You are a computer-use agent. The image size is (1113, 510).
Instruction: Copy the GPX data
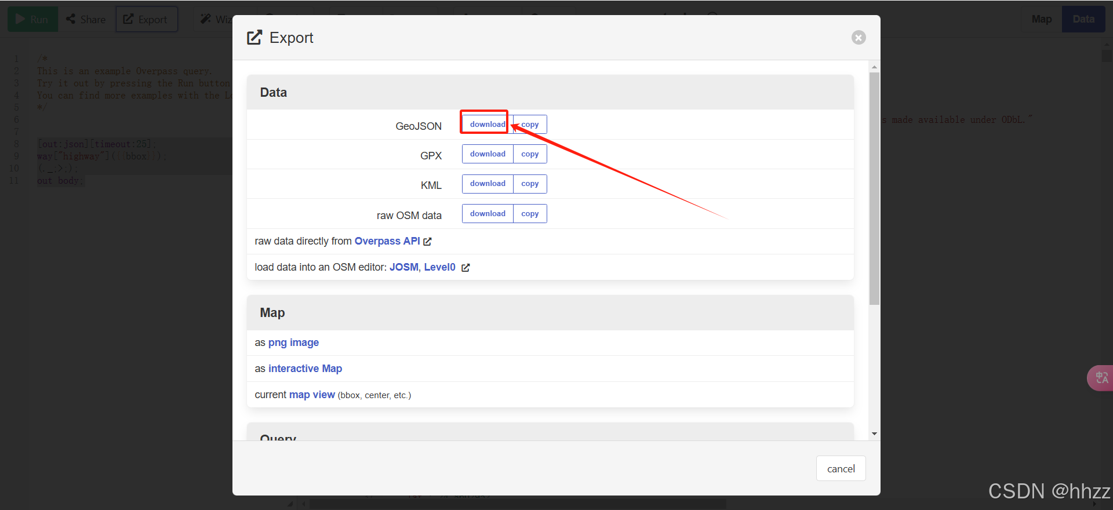pyautogui.click(x=530, y=154)
